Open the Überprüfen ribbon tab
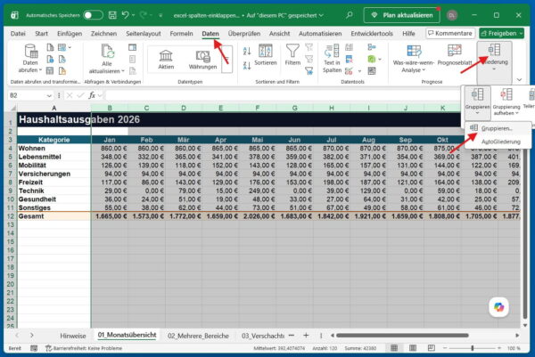This screenshot has width=535, height=357. (244, 33)
